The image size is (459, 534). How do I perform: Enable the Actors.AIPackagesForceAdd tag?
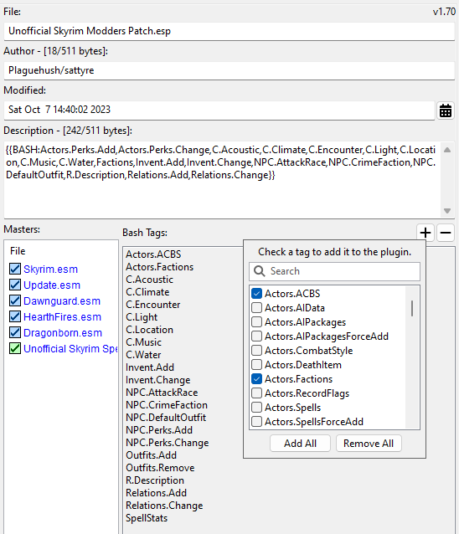(x=256, y=336)
